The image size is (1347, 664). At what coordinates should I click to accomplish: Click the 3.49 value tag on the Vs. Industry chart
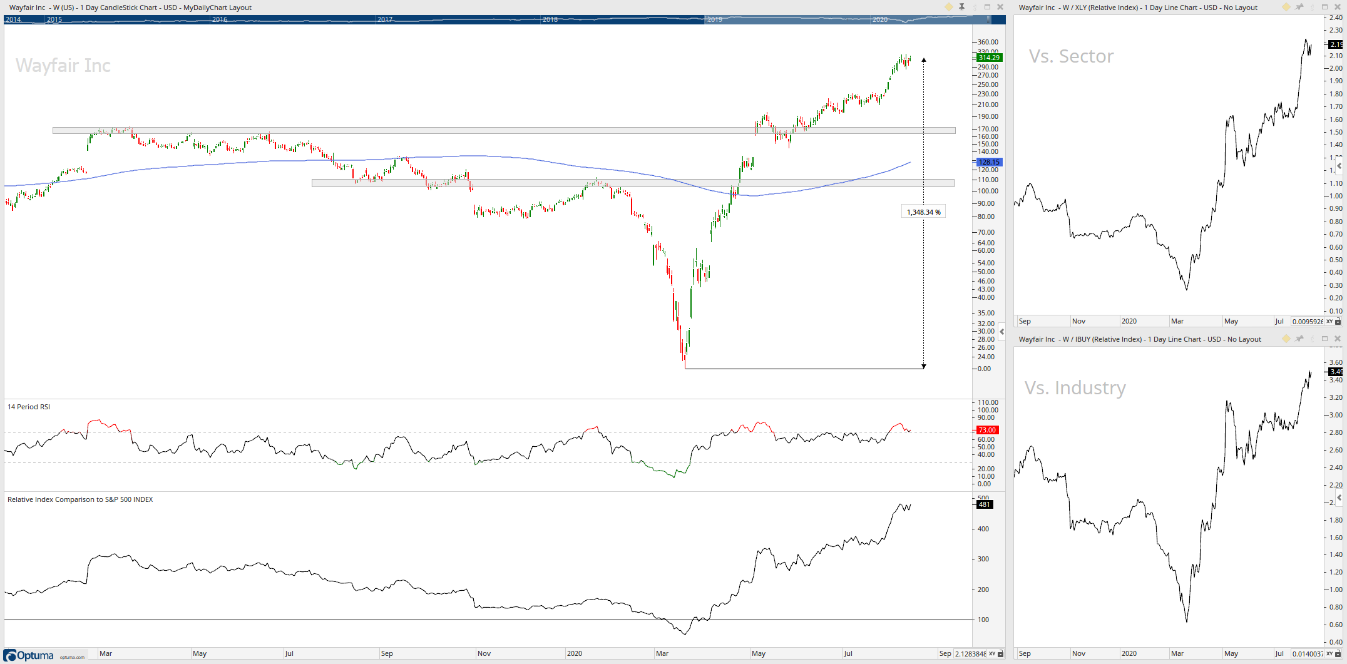click(1336, 372)
